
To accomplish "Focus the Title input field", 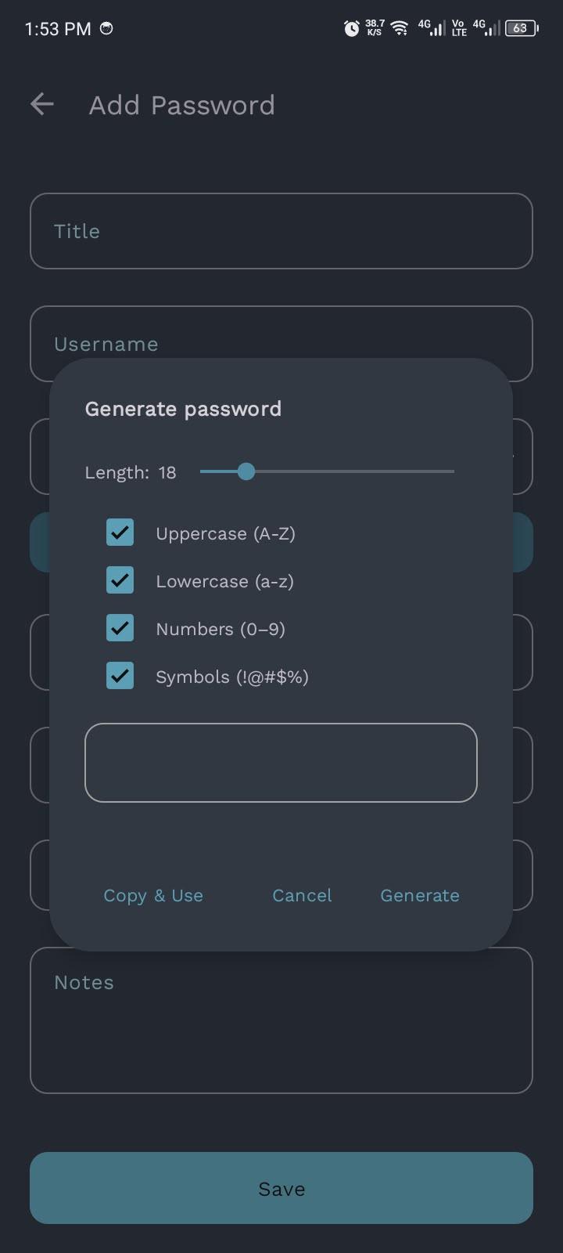I will [x=281, y=231].
